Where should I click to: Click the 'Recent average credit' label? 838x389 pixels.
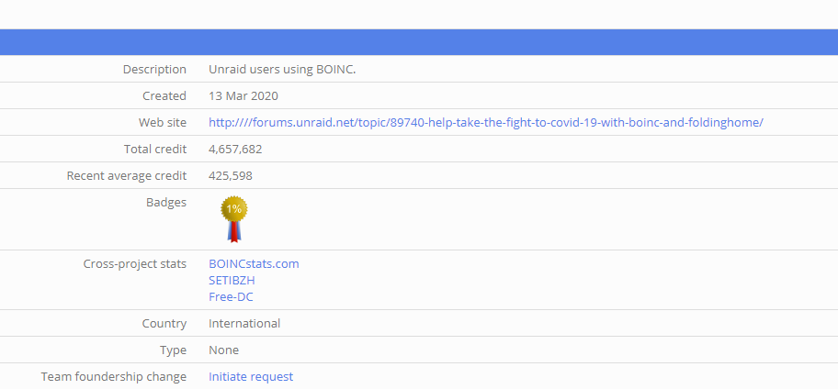point(127,175)
